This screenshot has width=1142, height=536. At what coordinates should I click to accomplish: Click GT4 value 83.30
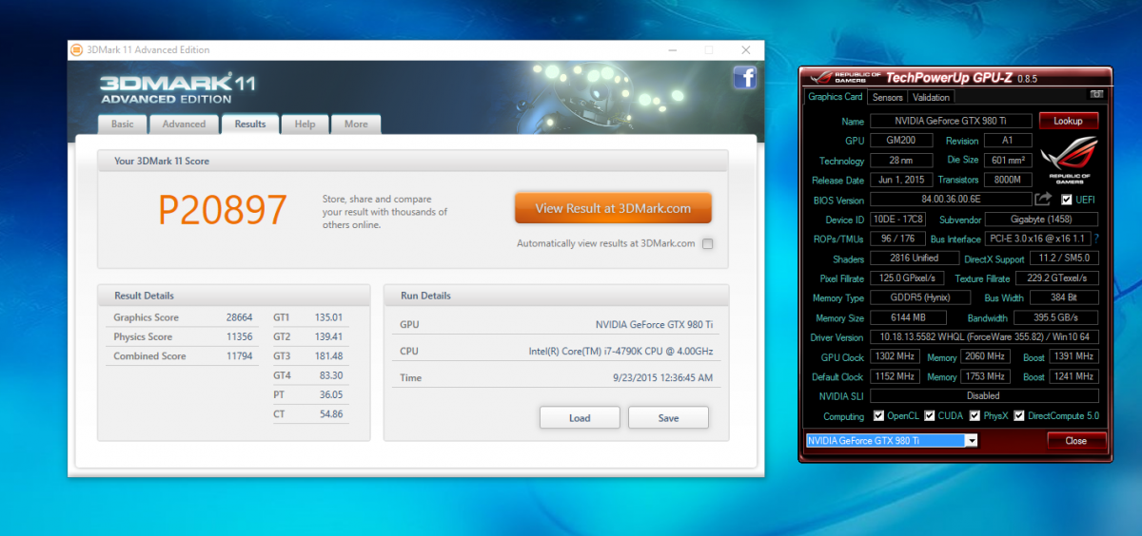(x=331, y=375)
